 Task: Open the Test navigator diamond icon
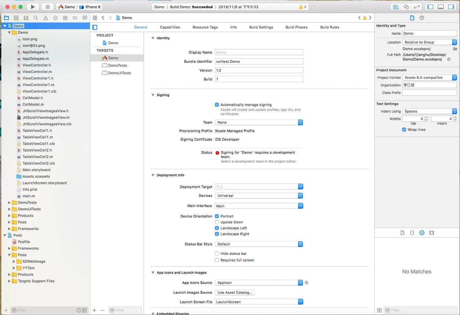click(x=56, y=18)
